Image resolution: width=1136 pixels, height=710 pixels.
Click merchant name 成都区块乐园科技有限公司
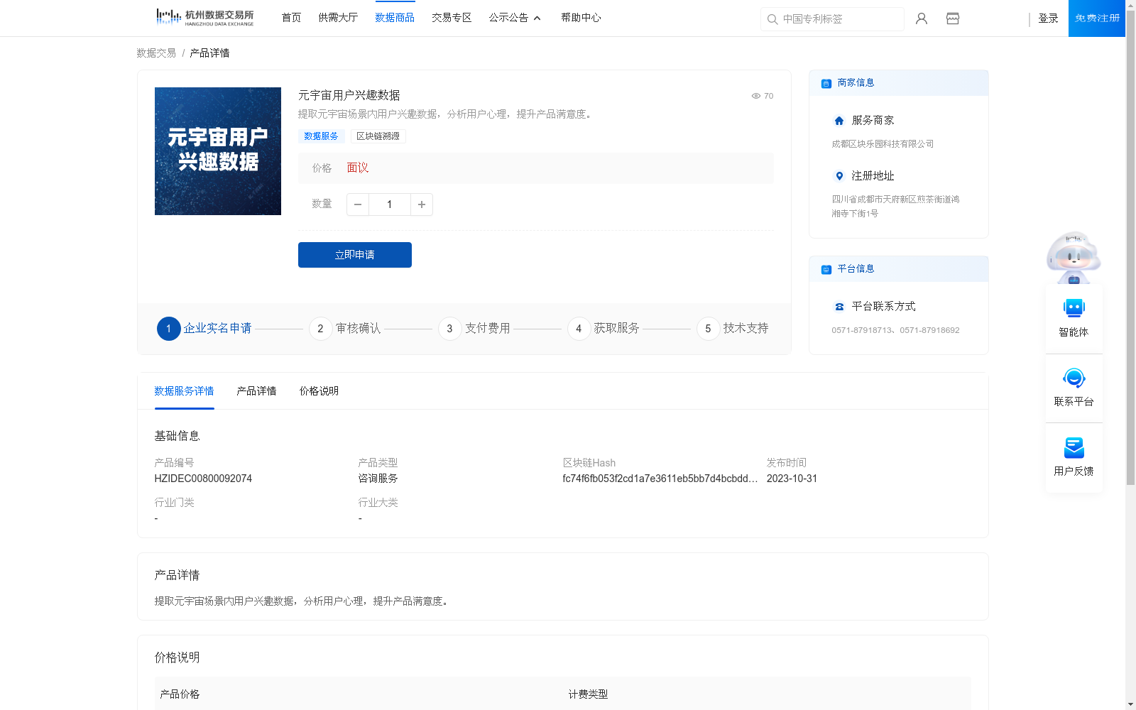pos(883,144)
